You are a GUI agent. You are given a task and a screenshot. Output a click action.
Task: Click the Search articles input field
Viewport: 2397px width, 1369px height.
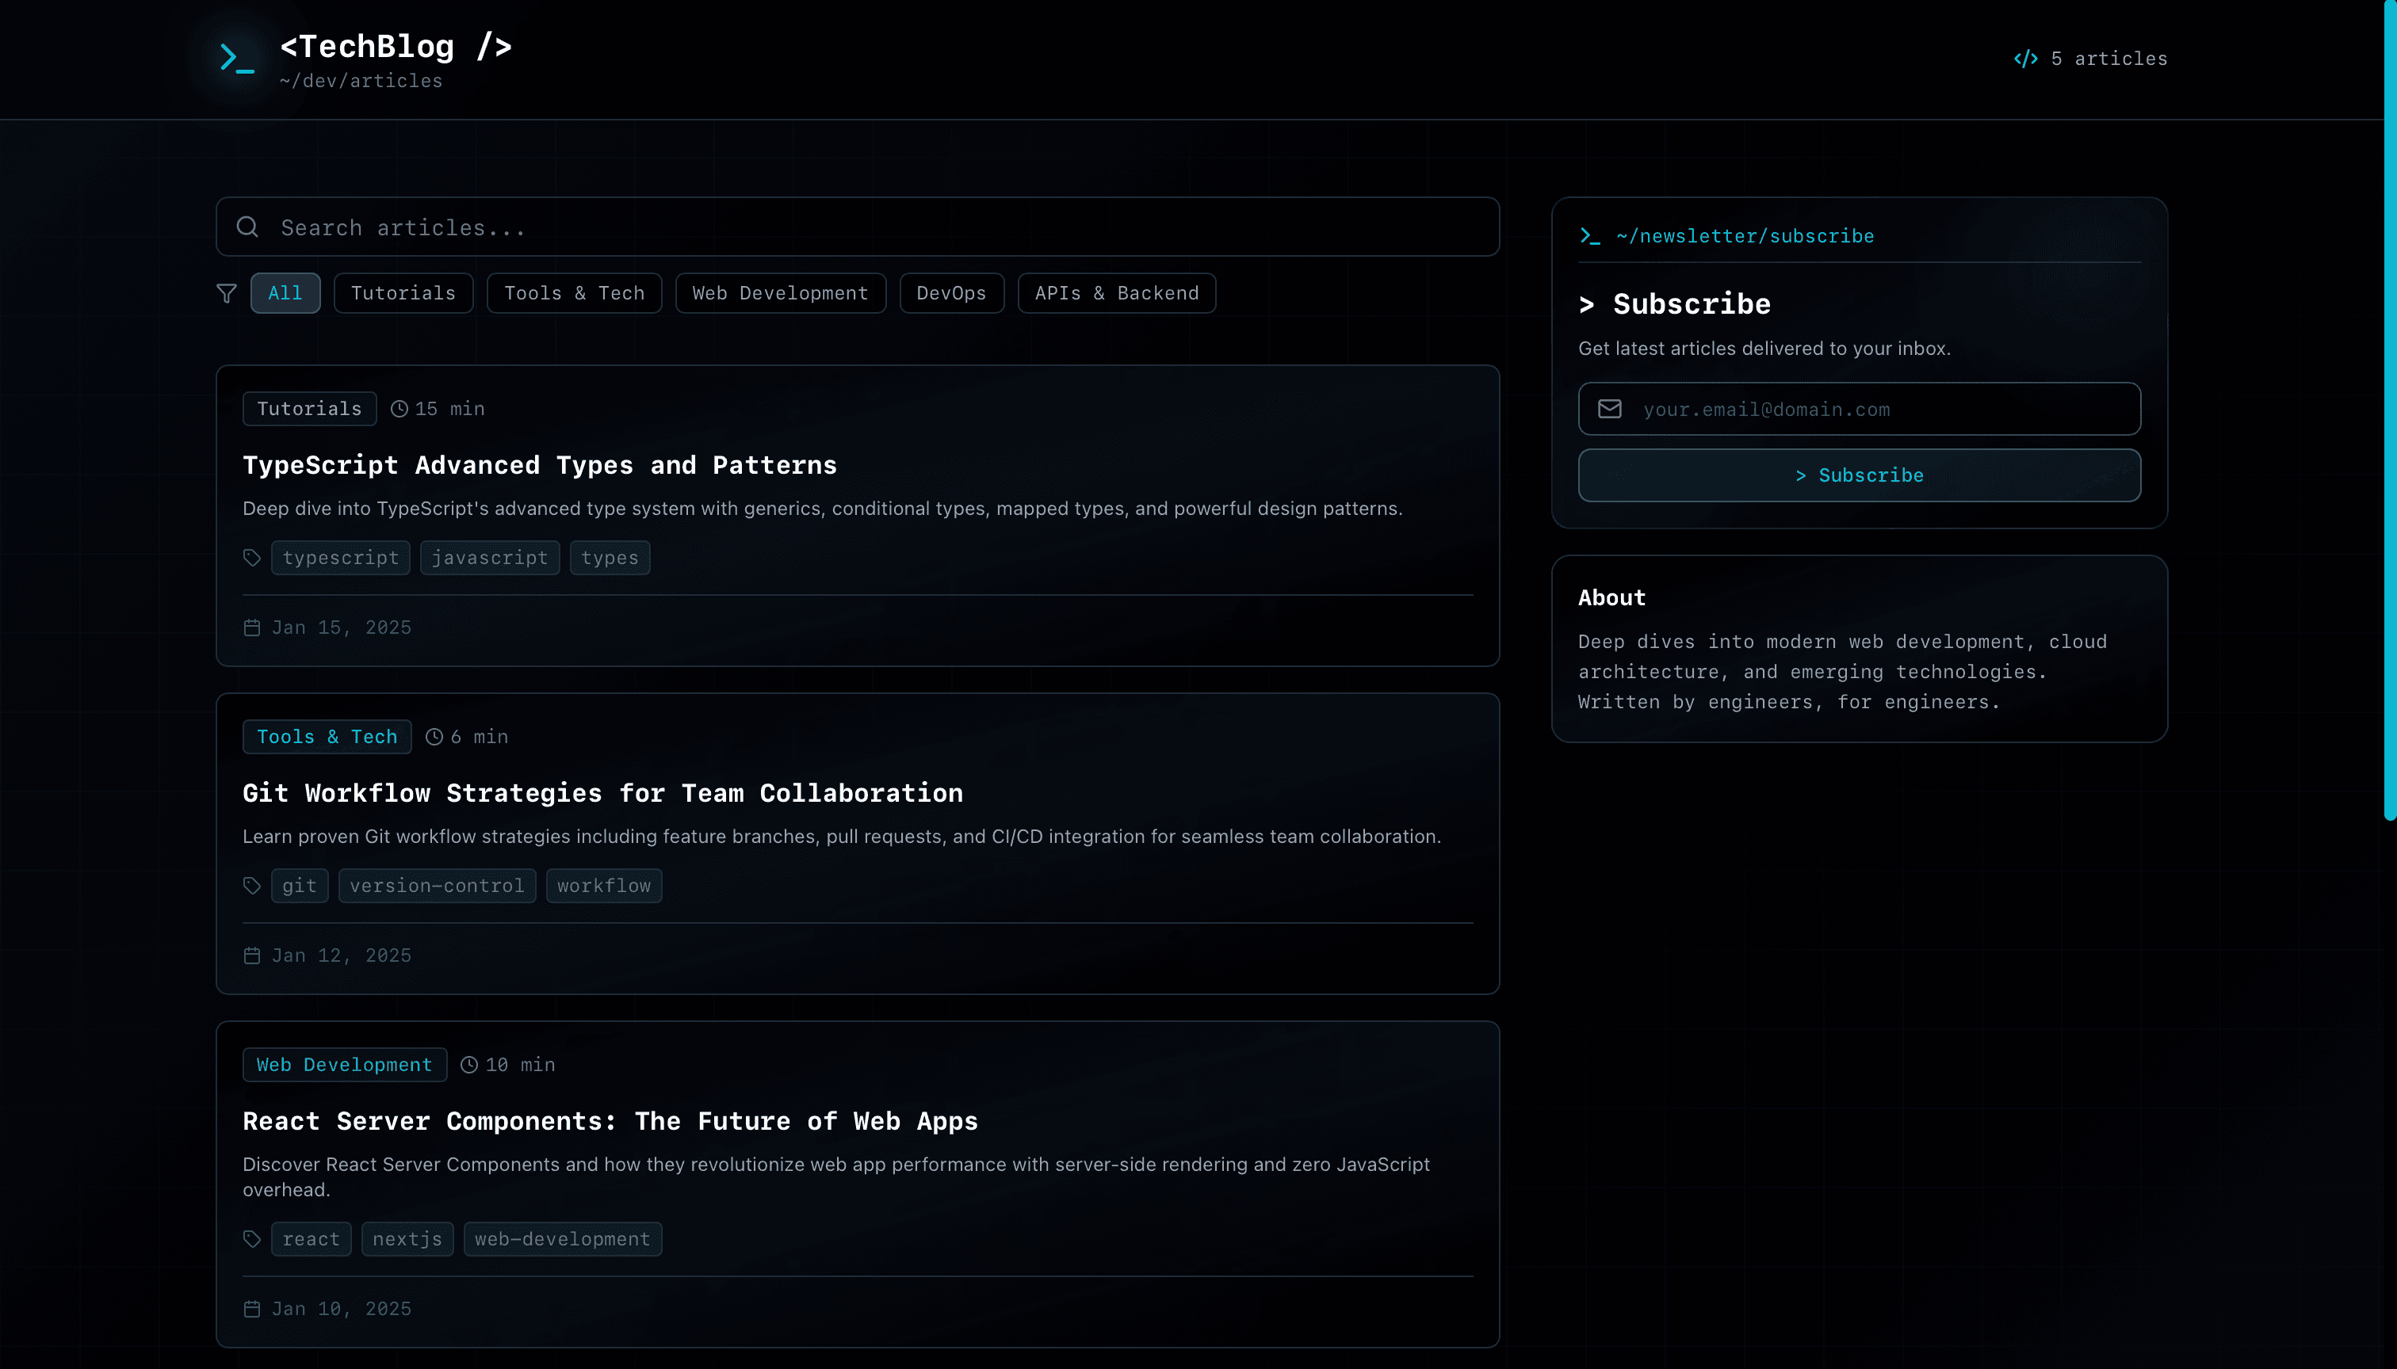(857, 227)
